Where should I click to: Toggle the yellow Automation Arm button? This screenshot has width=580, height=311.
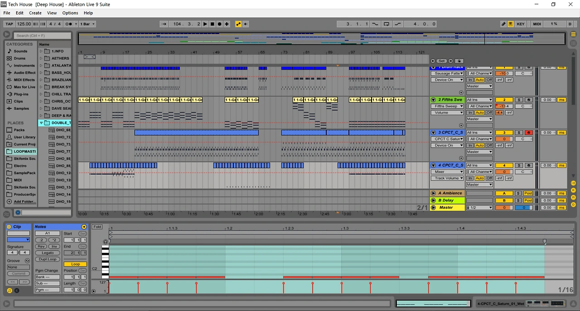click(x=238, y=24)
